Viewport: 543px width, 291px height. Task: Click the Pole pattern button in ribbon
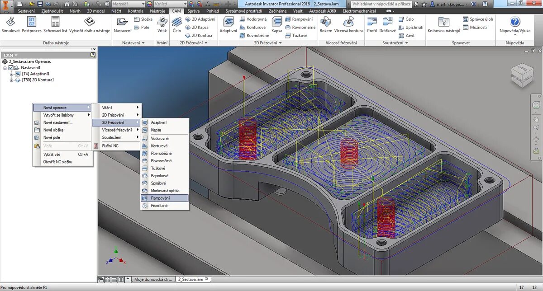pyautogui.click(x=142, y=27)
